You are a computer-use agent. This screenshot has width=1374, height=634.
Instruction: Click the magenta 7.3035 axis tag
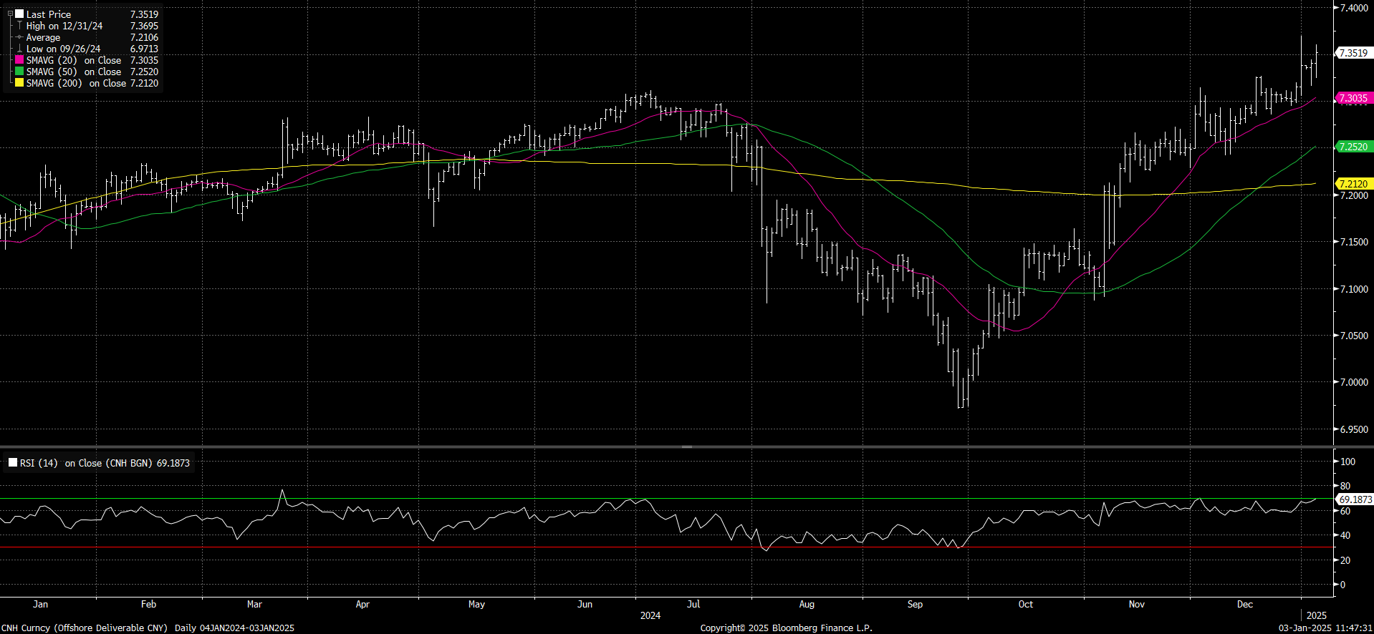[1353, 99]
